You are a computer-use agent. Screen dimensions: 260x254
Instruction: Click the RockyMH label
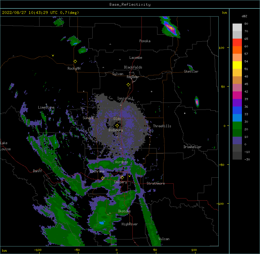pos(74,68)
